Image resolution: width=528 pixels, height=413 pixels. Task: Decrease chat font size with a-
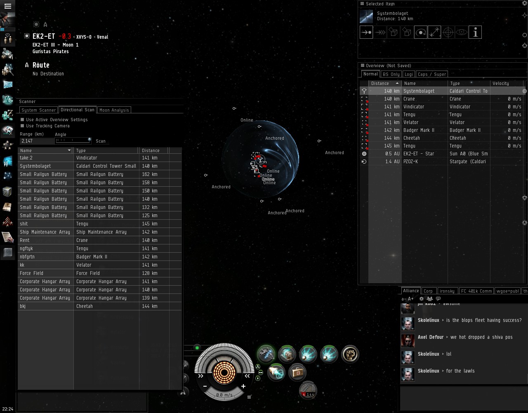pyautogui.click(x=403, y=299)
